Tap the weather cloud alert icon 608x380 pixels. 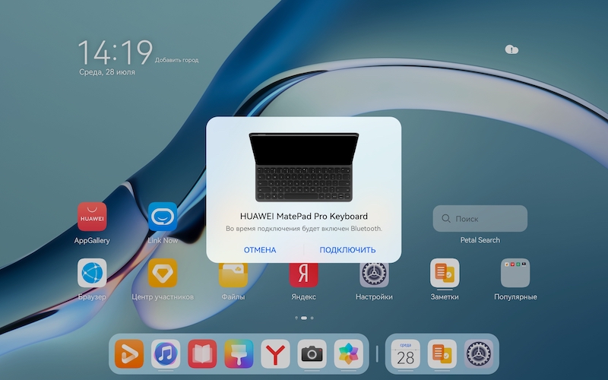click(x=511, y=49)
